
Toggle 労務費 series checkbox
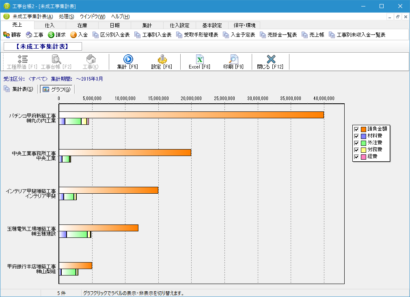tap(356, 150)
